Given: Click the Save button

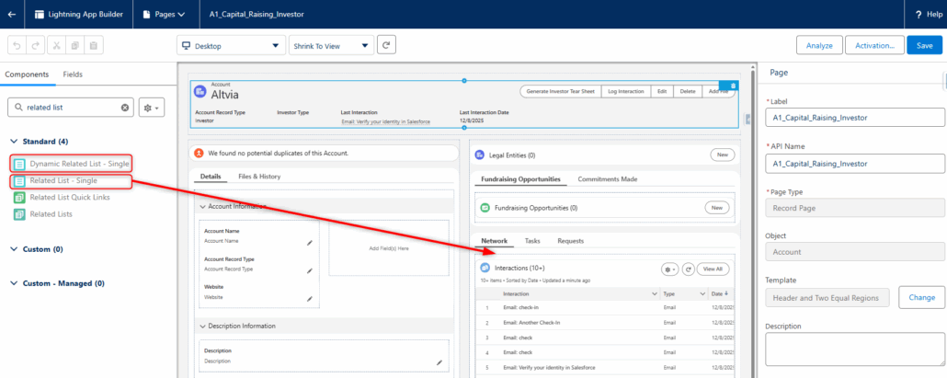Looking at the screenshot, I should click(924, 45).
